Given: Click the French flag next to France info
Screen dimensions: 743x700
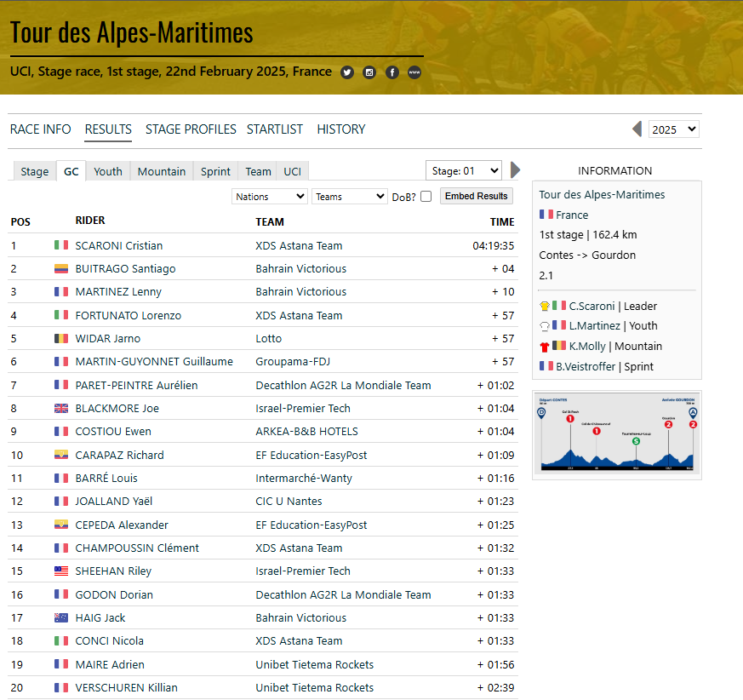Looking at the screenshot, I should [546, 215].
